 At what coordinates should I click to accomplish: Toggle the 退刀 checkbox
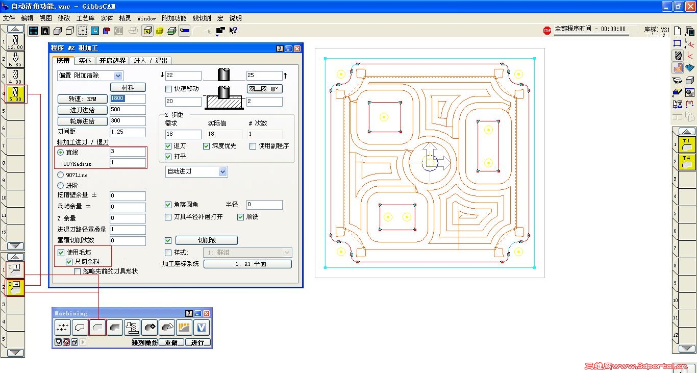[169, 146]
